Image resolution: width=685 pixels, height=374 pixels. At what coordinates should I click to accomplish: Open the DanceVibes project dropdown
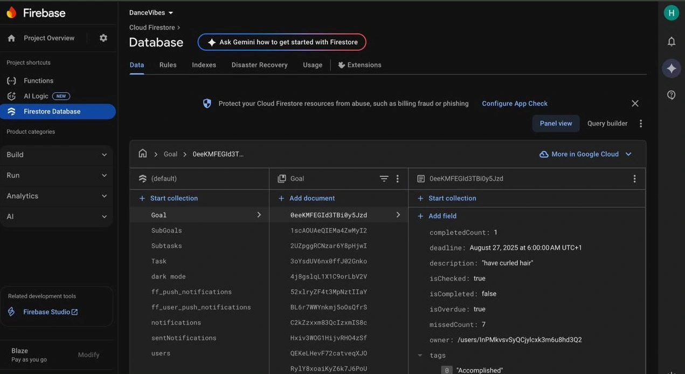pyautogui.click(x=151, y=12)
